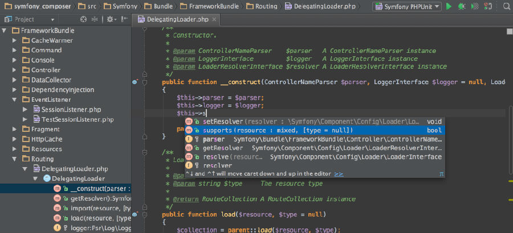Click scroll from source target icon
Screen dimensions: 513x233
pyautogui.click(x=83, y=19)
